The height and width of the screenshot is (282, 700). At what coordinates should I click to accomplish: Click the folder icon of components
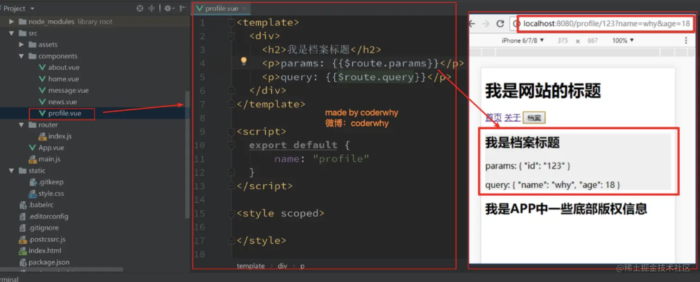tap(32, 56)
